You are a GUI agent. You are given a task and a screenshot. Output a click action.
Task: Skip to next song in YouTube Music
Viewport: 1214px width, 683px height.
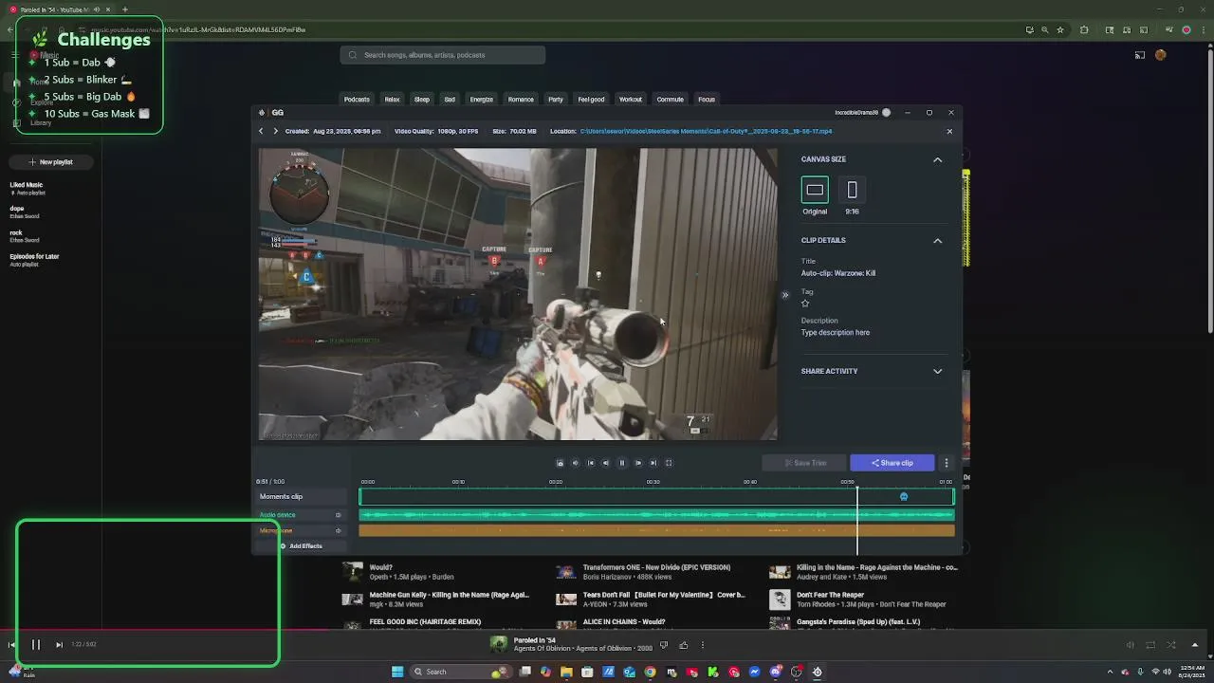[59, 645]
